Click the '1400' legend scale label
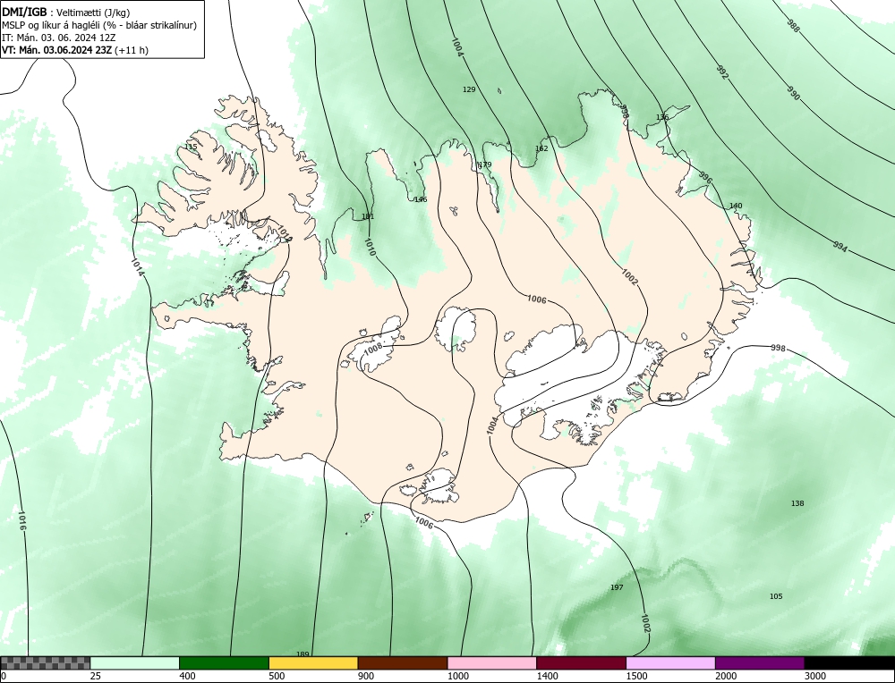 [548, 676]
